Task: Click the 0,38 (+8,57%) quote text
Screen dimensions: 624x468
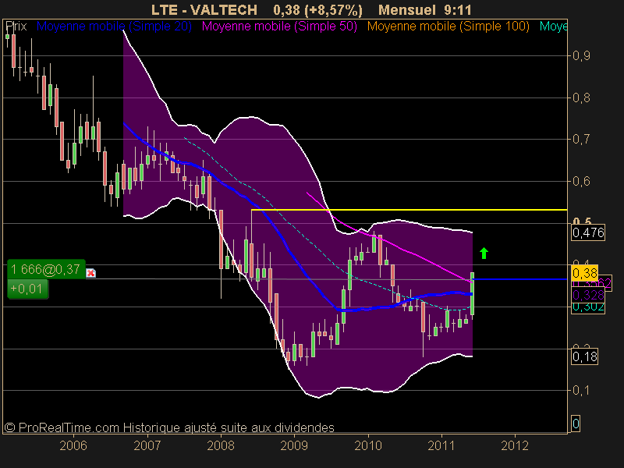Action: tap(318, 9)
